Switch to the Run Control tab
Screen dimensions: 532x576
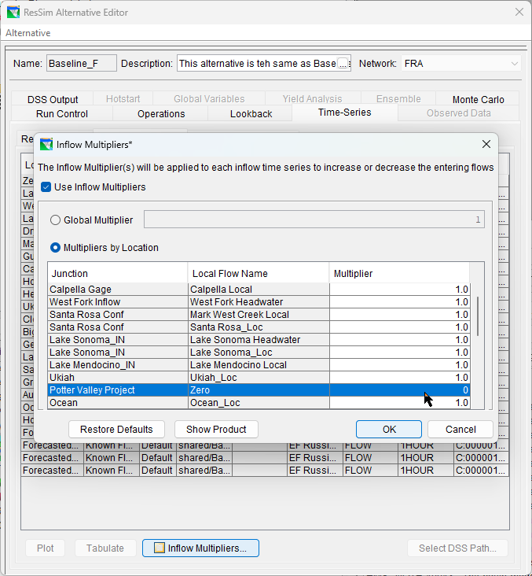(62, 114)
